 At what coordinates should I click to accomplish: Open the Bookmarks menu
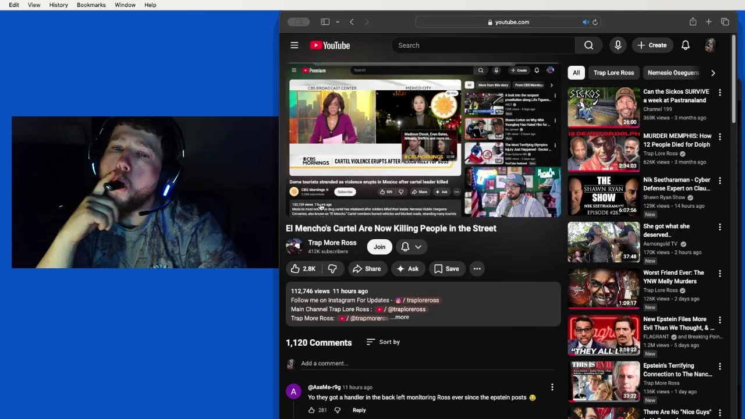91,5
